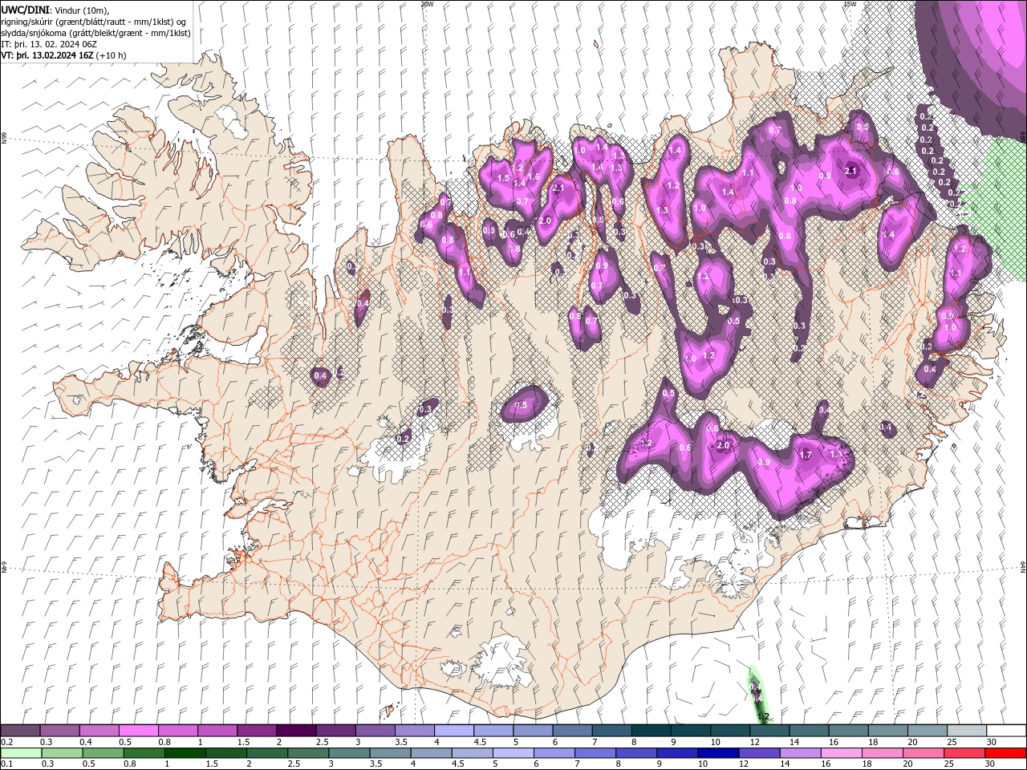This screenshot has height=770, width=1027.
Task: Click the 'rigning/skúrir' legend description line
Action: (x=94, y=22)
